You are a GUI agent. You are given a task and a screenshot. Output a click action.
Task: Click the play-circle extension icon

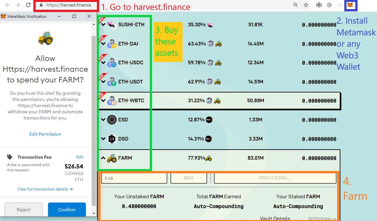329,5
